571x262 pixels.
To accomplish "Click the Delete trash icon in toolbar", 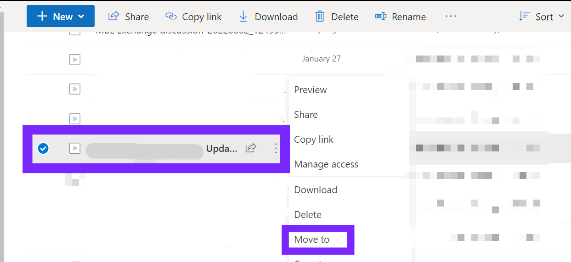I will (x=320, y=17).
